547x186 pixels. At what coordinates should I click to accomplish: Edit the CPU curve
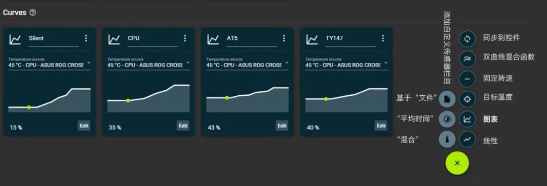tap(183, 126)
